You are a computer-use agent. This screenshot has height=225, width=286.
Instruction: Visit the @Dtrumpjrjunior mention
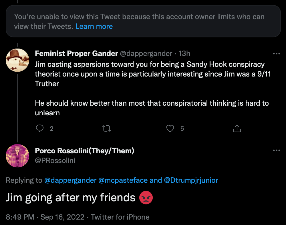point(191,180)
